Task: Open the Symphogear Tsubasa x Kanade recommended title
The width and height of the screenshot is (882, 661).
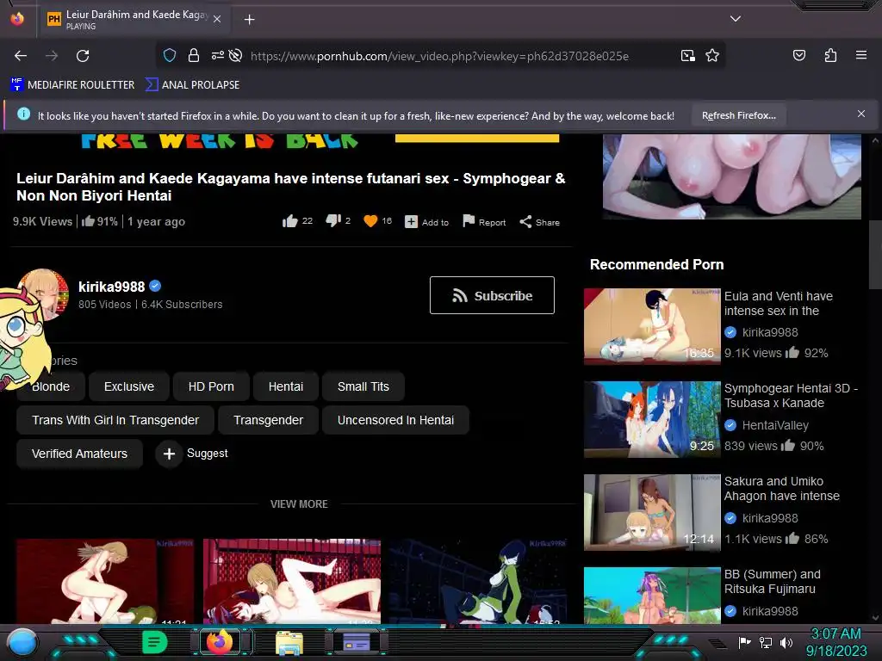Action: (791, 396)
